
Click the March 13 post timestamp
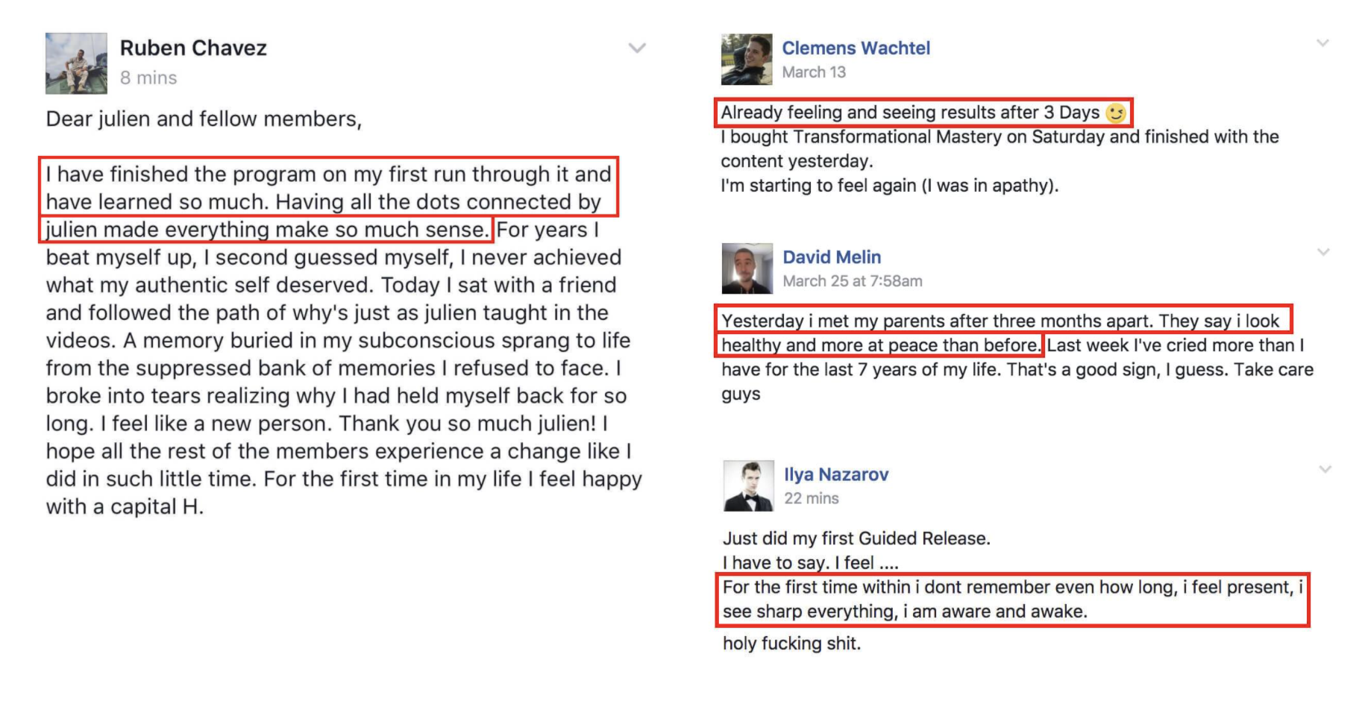pos(814,72)
